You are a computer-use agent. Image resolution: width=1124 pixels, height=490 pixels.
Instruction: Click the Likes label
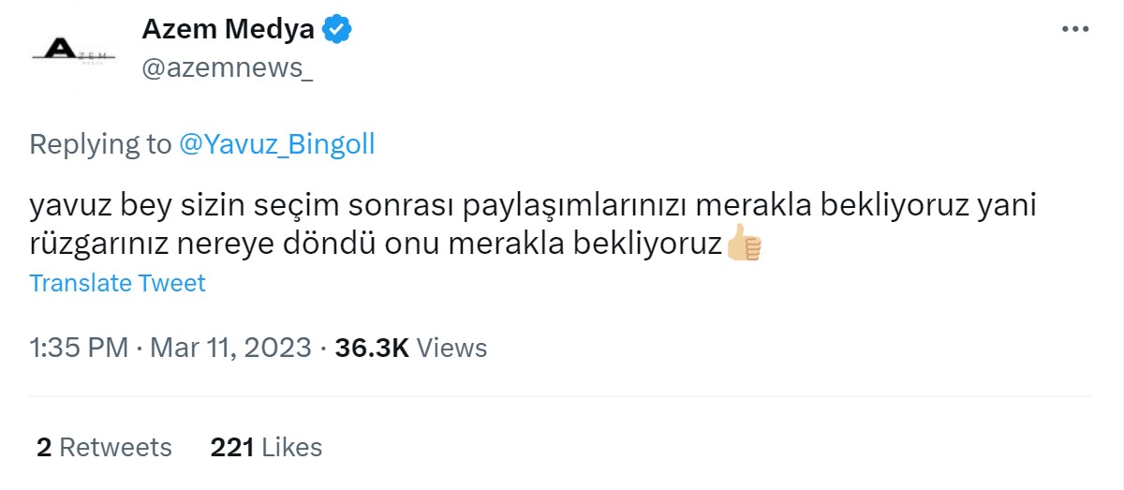point(291,448)
